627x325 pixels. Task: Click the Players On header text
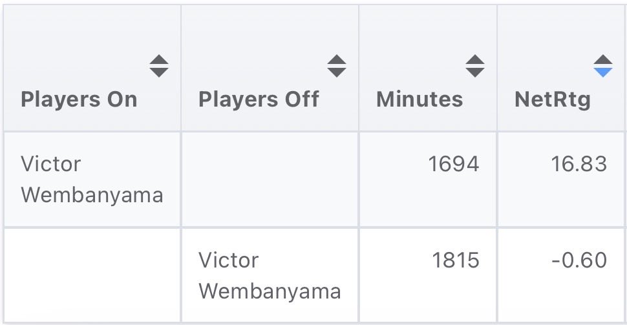pyautogui.click(x=79, y=100)
